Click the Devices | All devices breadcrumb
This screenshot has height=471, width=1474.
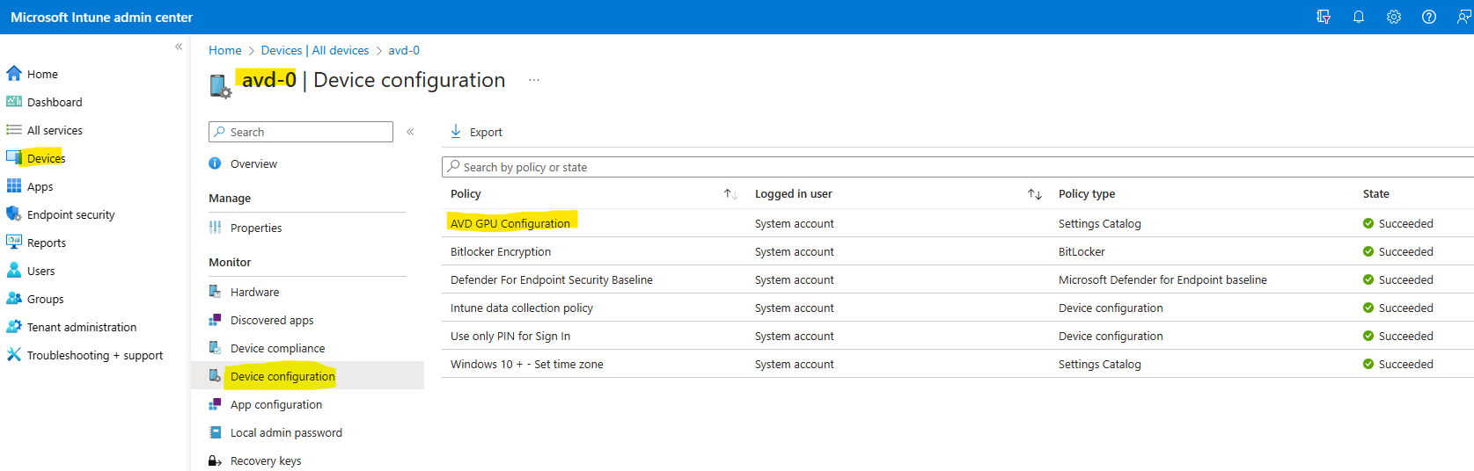pyautogui.click(x=315, y=50)
